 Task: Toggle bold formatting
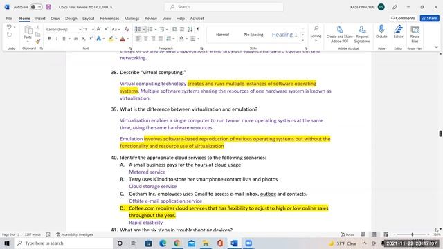(x=49, y=39)
